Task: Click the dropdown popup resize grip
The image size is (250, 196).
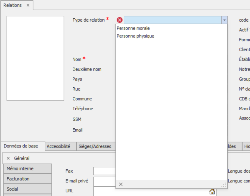Action: point(224,185)
